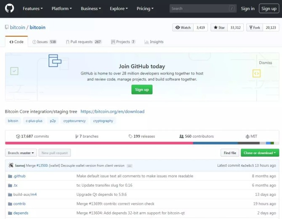The width and height of the screenshot is (282, 219).
Task: Click the slash shortcut icon in search
Action: coord(231,8)
